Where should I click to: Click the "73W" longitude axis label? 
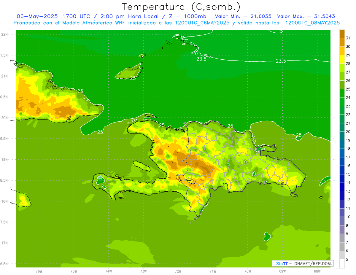[143, 271]
